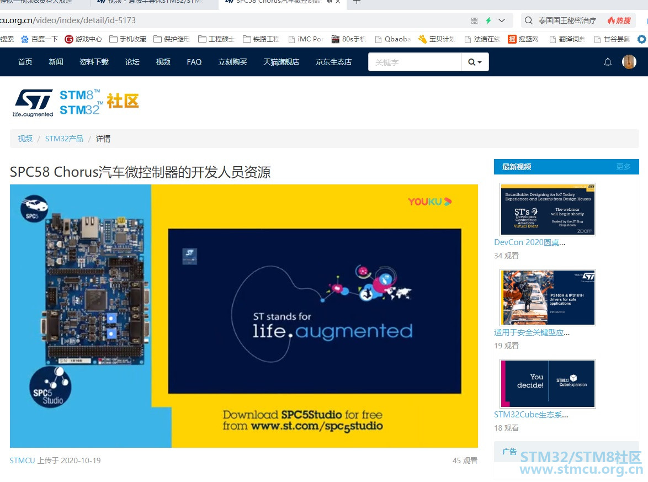
Task: Open the 游戏中心 bookmark
Action: coord(83,39)
